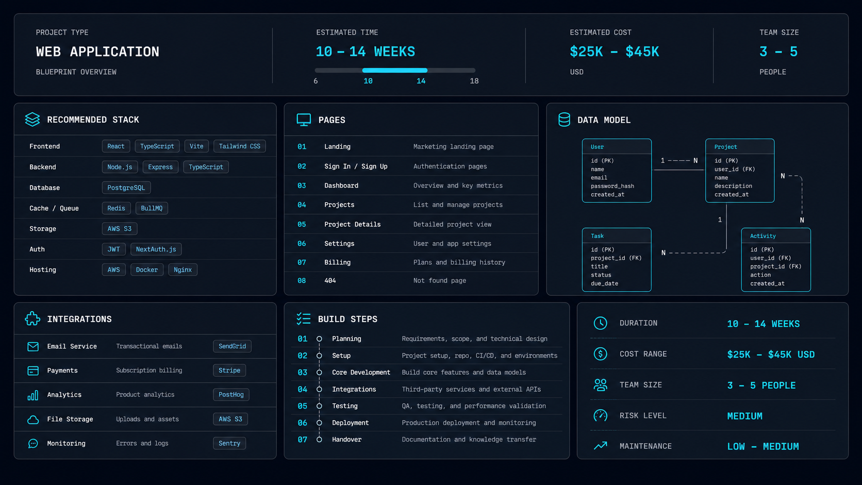Select the NextAuth.js tag
The width and height of the screenshot is (862, 485).
[156, 249]
